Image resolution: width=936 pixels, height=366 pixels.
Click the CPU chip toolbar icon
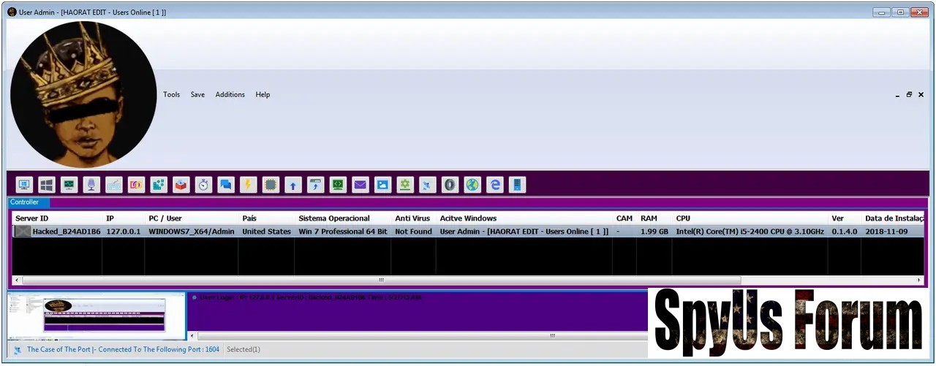click(x=271, y=185)
